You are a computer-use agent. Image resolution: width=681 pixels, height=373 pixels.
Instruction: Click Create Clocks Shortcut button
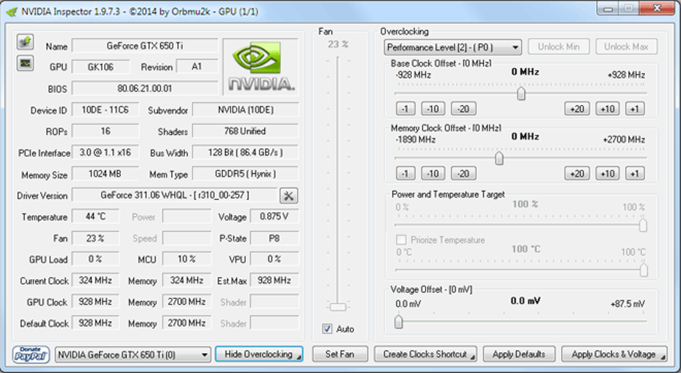(425, 354)
